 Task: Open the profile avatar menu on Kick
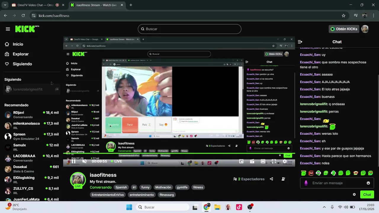(365, 29)
